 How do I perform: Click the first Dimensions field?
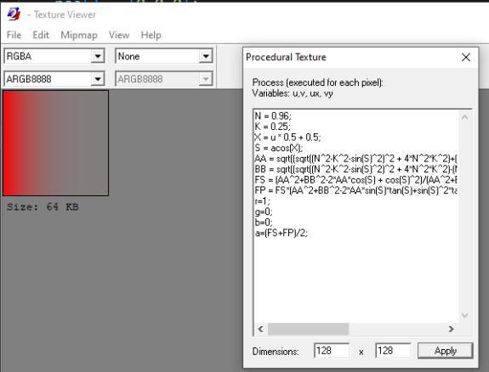point(332,351)
